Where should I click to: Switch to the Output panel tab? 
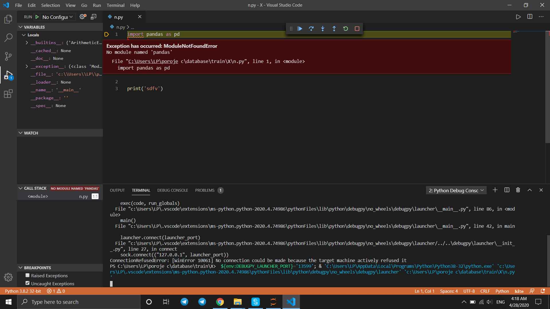[117, 190]
